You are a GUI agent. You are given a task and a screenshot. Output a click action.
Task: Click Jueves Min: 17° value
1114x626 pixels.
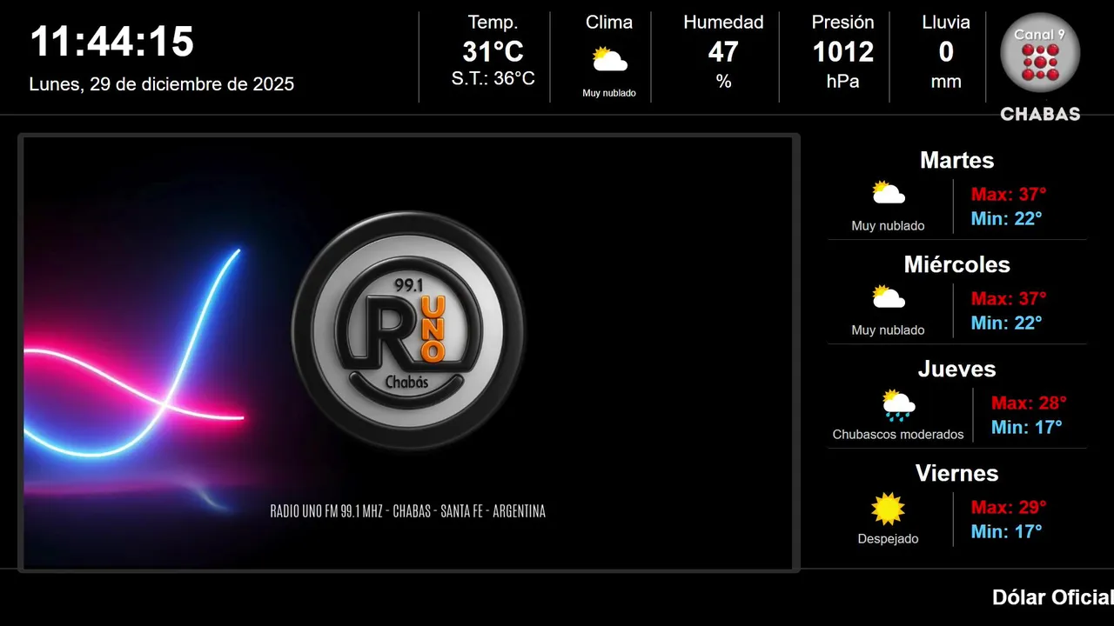click(1026, 427)
